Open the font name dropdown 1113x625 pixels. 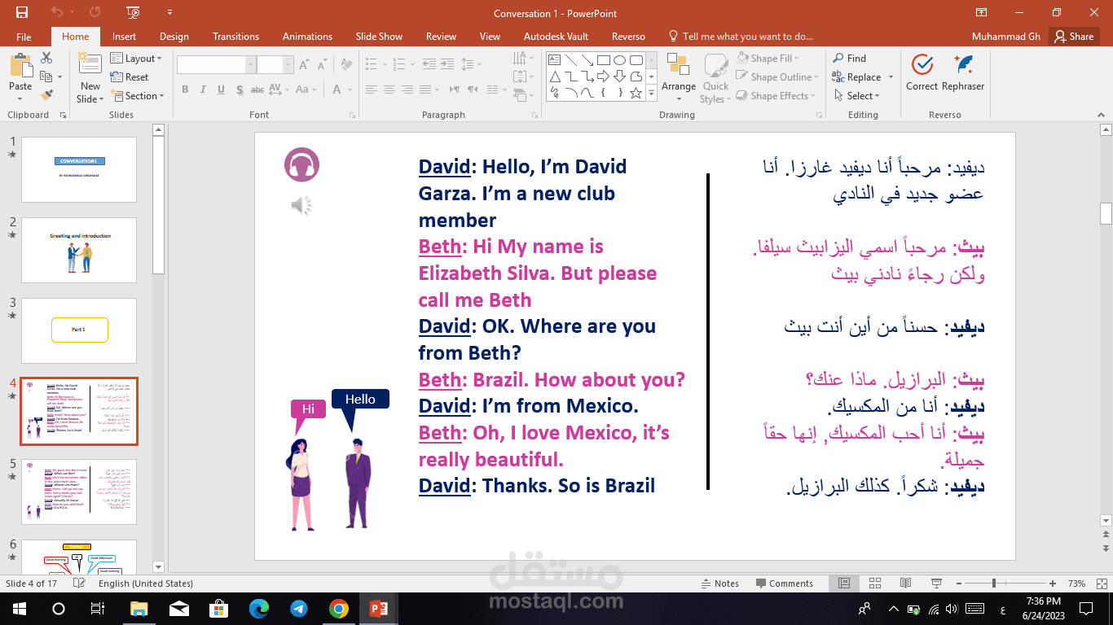pyautogui.click(x=251, y=65)
